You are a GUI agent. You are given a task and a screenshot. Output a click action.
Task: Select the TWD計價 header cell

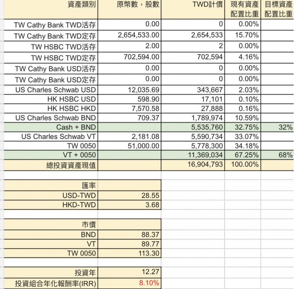coord(193,9)
